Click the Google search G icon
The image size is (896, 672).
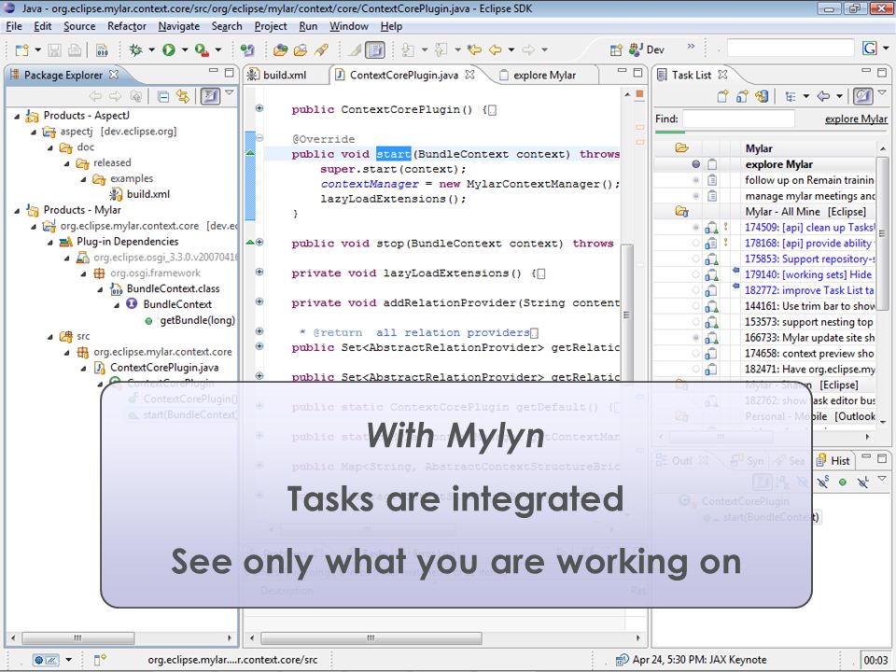click(x=870, y=49)
